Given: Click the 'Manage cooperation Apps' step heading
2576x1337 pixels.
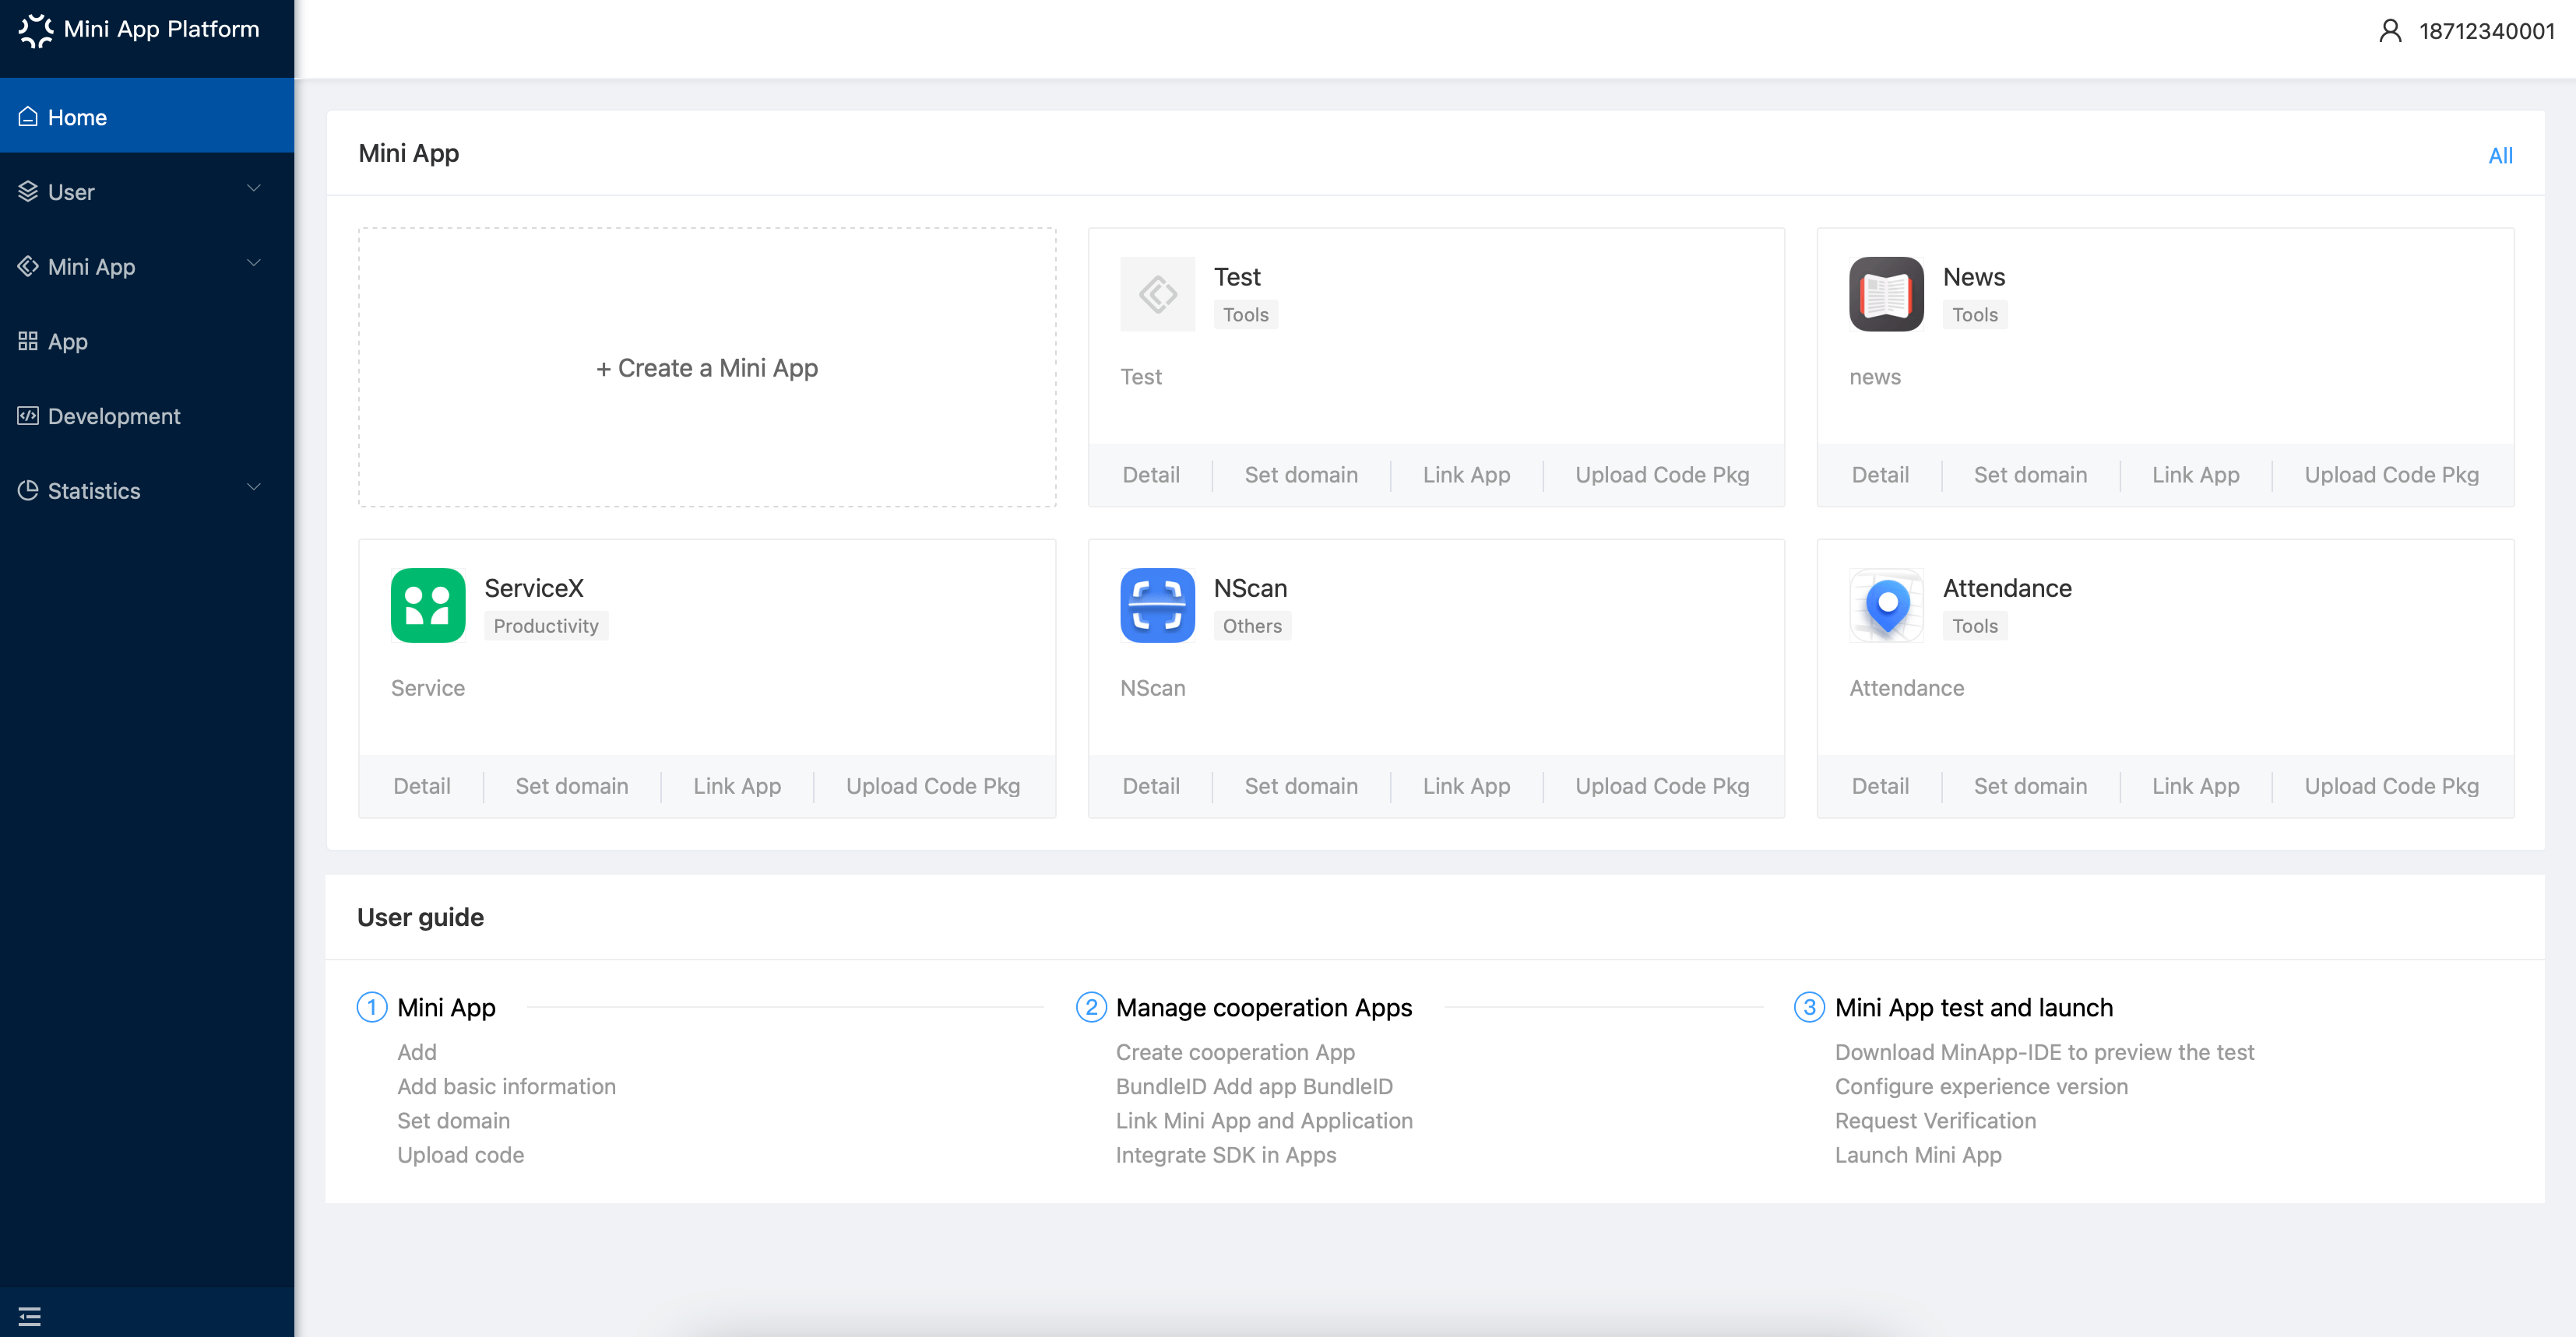Looking at the screenshot, I should tap(1264, 1007).
